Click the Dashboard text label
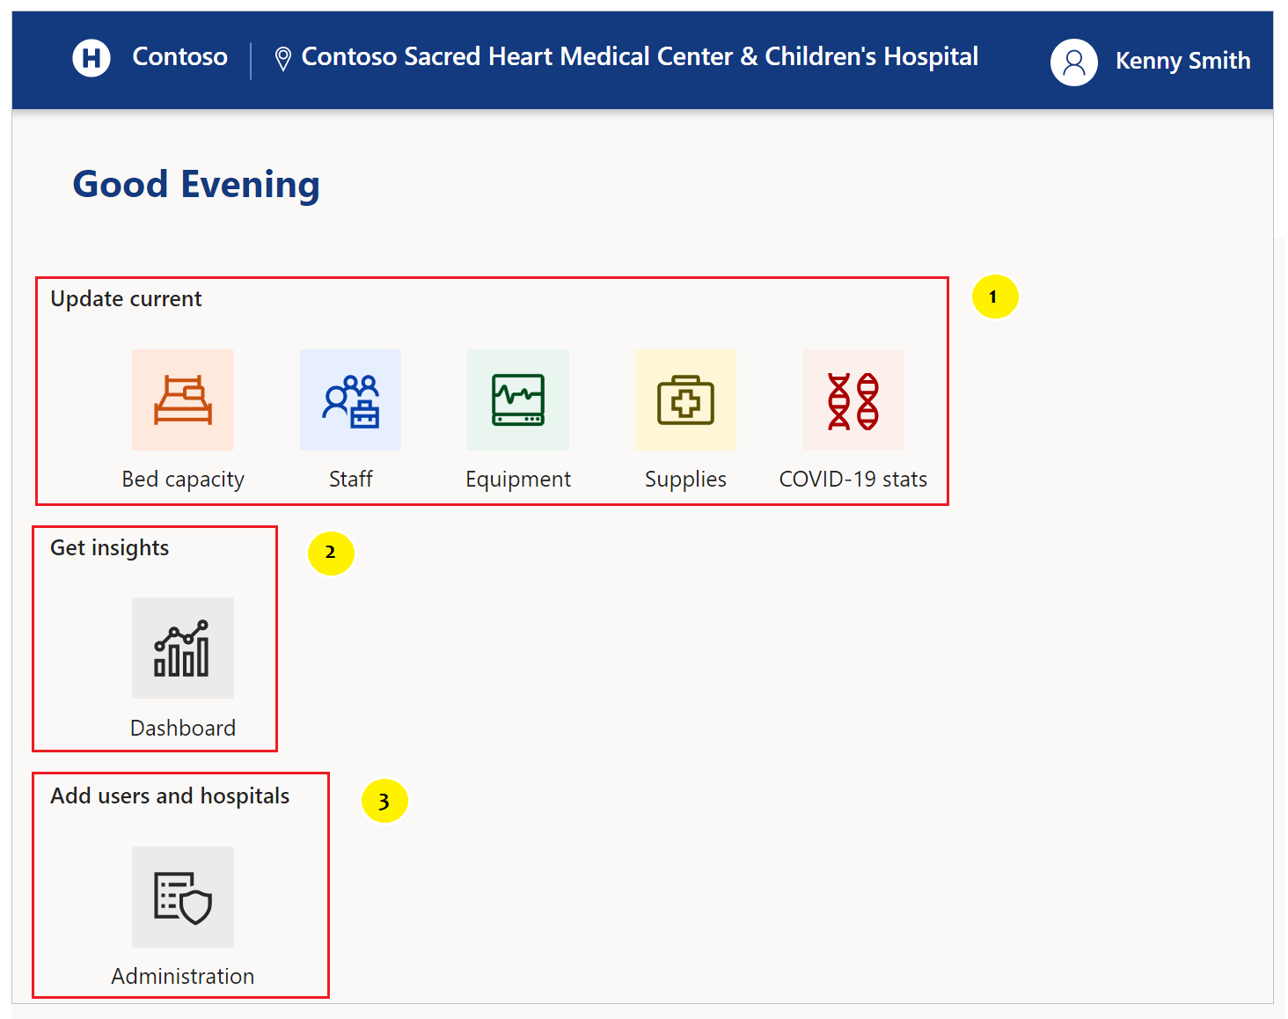Viewport: 1288px width, 1019px height. pos(183,728)
